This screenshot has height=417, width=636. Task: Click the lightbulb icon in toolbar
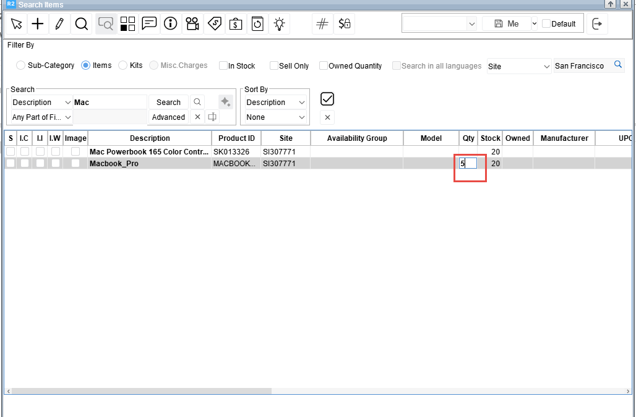(x=280, y=24)
